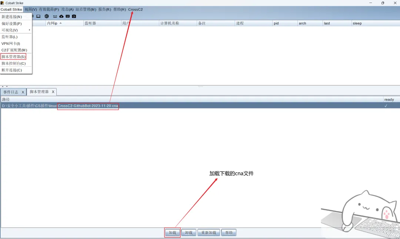Open the 报告(R) menu

click(x=104, y=9)
